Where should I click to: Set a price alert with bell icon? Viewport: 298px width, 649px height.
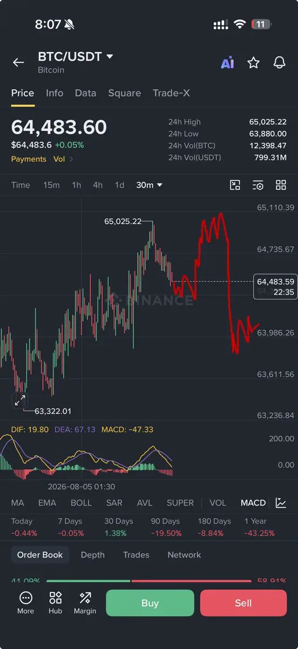point(279,63)
